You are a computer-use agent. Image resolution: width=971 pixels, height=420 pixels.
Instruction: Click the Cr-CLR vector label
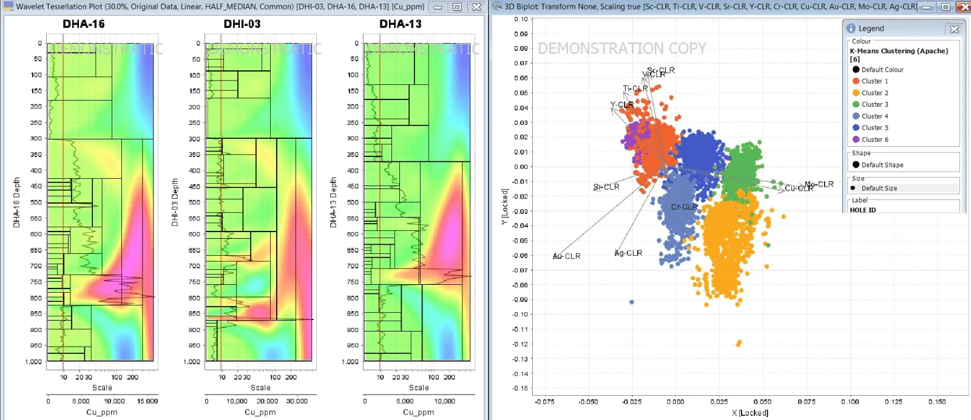(x=685, y=207)
